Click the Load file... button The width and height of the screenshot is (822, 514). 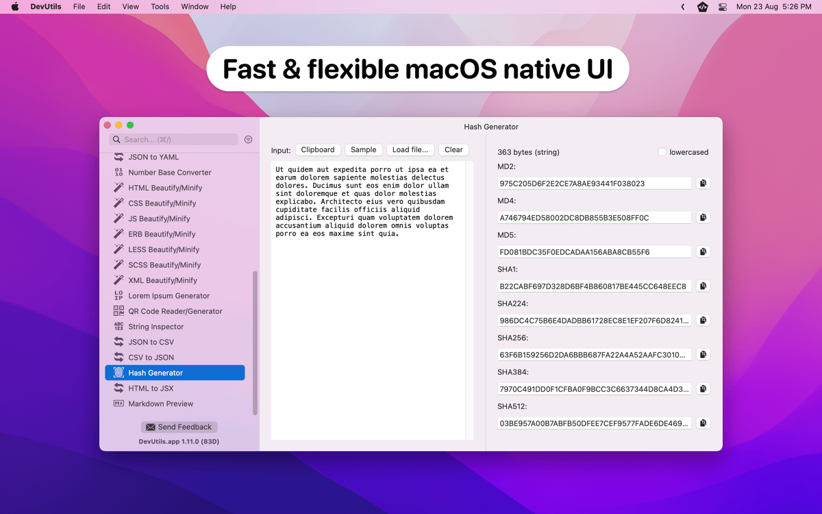pyautogui.click(x=410, y=150)
